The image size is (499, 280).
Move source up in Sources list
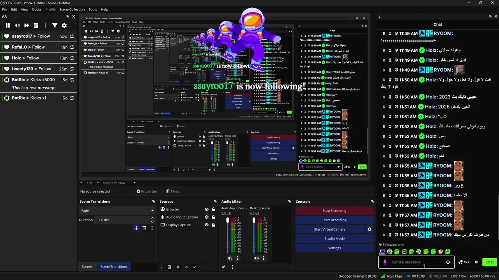tap(187, 267)
